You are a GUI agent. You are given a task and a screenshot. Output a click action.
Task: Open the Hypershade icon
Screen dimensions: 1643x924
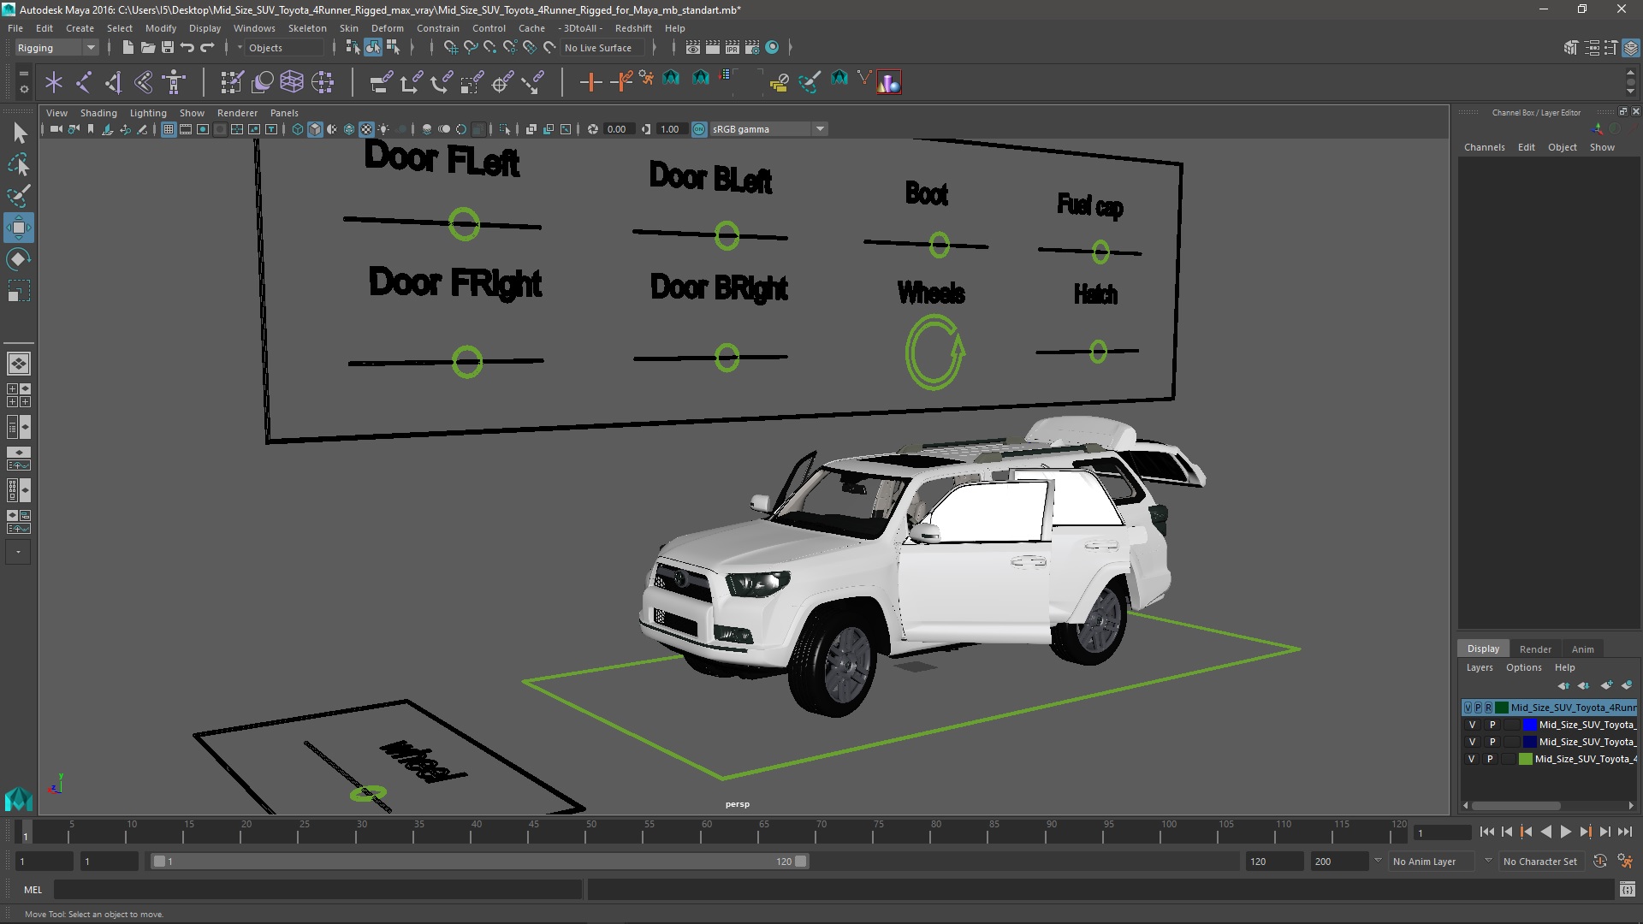772,48
